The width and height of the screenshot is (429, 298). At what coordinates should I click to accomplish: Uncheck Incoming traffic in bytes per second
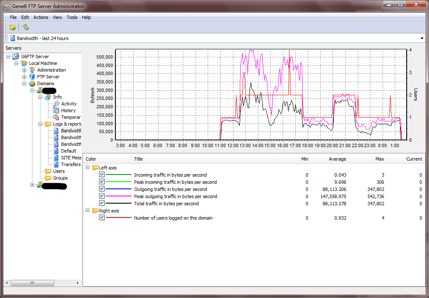[x=102, y=175]
